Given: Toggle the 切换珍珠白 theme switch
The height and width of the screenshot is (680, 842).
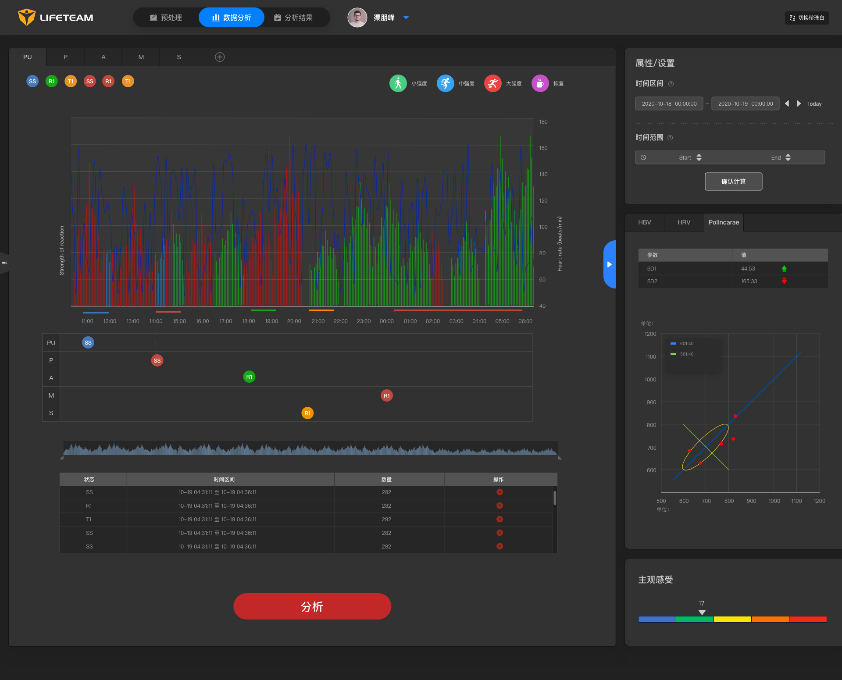Looking at the screenshot, I should click(x=806, y=18).
